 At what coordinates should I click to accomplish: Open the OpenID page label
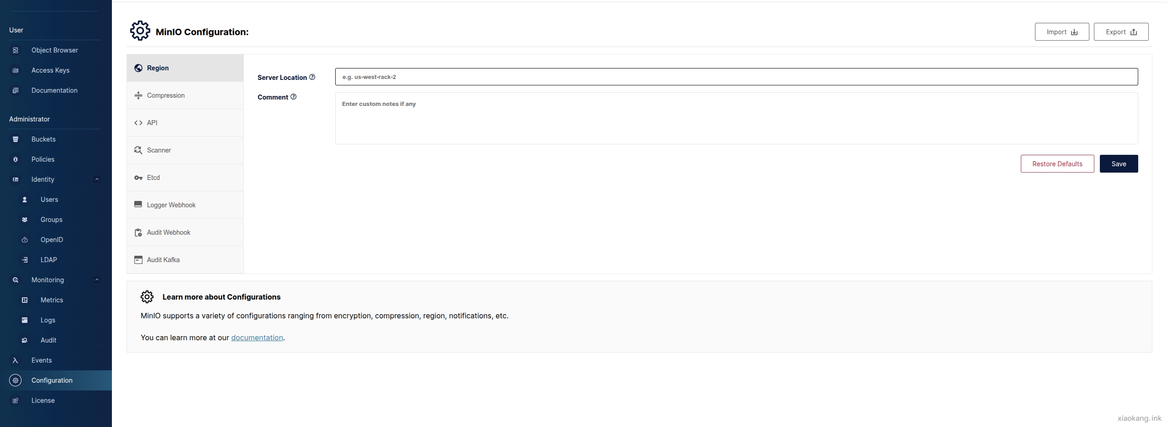[52, 240]
